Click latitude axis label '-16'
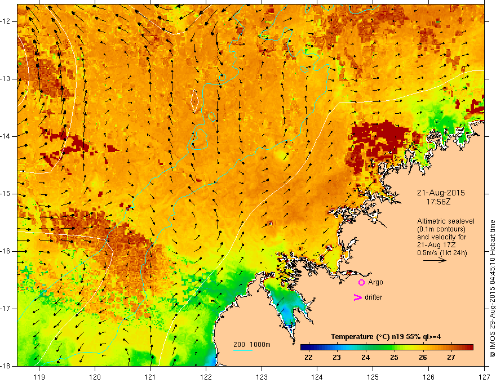Viewport: 496px width, 383px height. pyautogui.click(x=6, y=251)
